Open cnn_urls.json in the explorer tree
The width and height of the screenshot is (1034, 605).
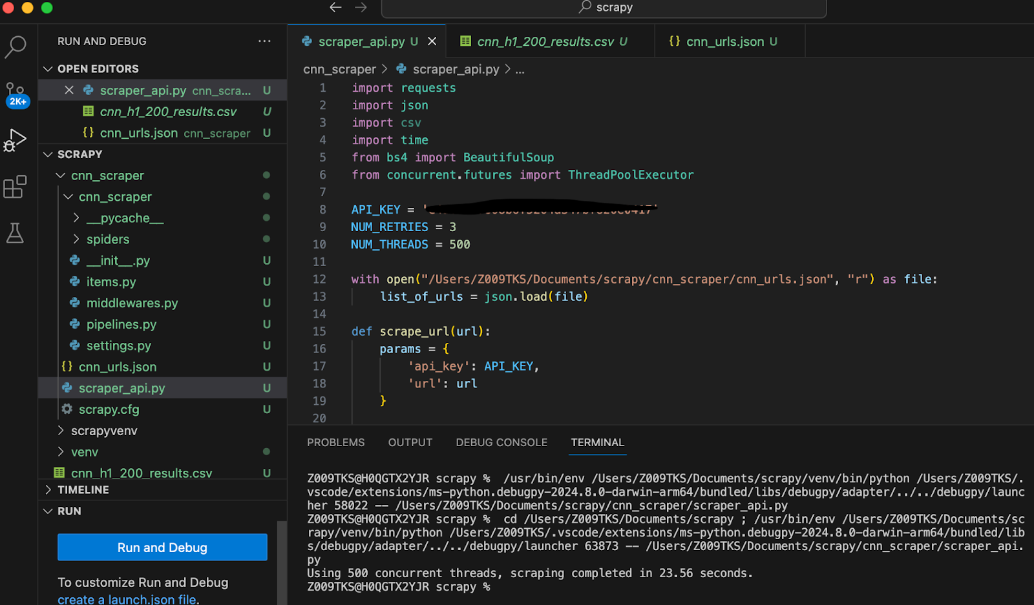[163, 367]
